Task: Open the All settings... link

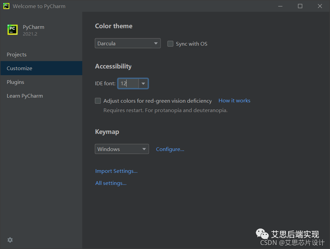Action: point(111,183)
